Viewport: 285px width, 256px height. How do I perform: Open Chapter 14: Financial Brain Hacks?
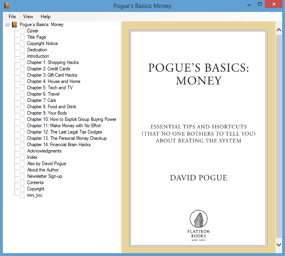point(59,145)
